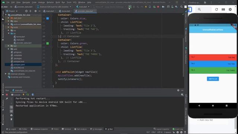238x134 pixels.
Task: Click emulator Home navigation circle
Action: (x=213, y=106)
